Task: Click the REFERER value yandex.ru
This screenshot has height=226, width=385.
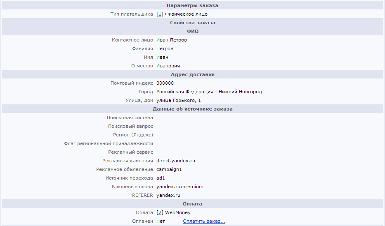Action: 168,195
